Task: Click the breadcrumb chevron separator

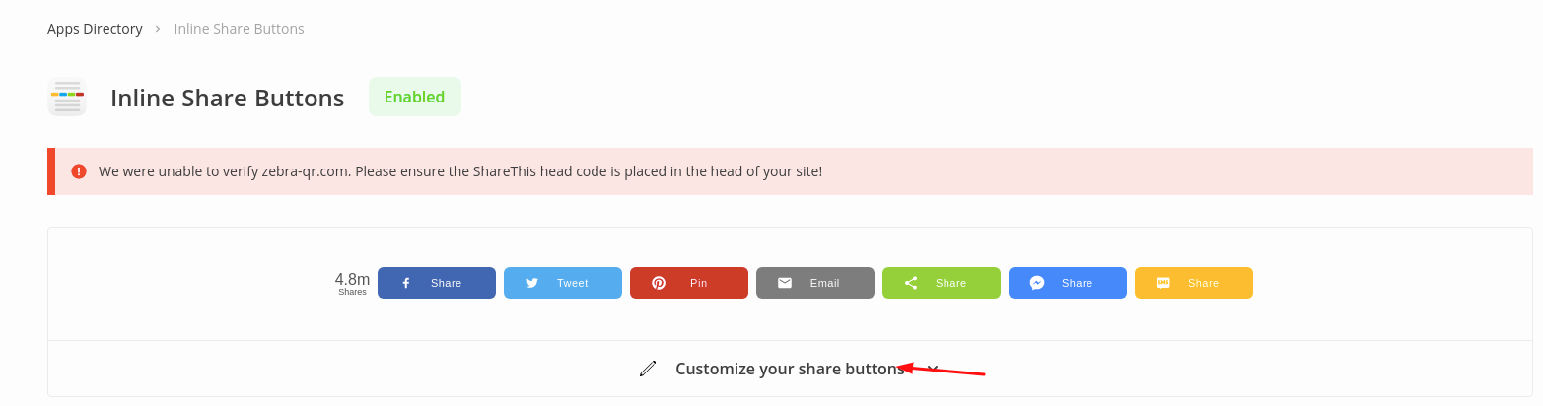Action: [x=158, y=29]
